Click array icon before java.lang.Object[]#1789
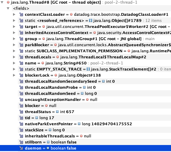The image size is (171, 152). tap(91, 21)
